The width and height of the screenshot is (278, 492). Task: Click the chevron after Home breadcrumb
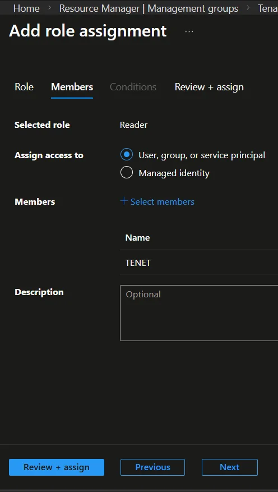tap(49, 8)
